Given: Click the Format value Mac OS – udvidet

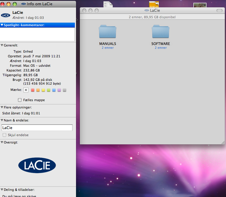Looking at the screenshot, I should point(37,66).
